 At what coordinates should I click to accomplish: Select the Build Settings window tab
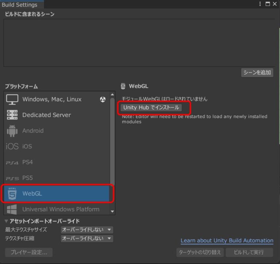(20, 5)
